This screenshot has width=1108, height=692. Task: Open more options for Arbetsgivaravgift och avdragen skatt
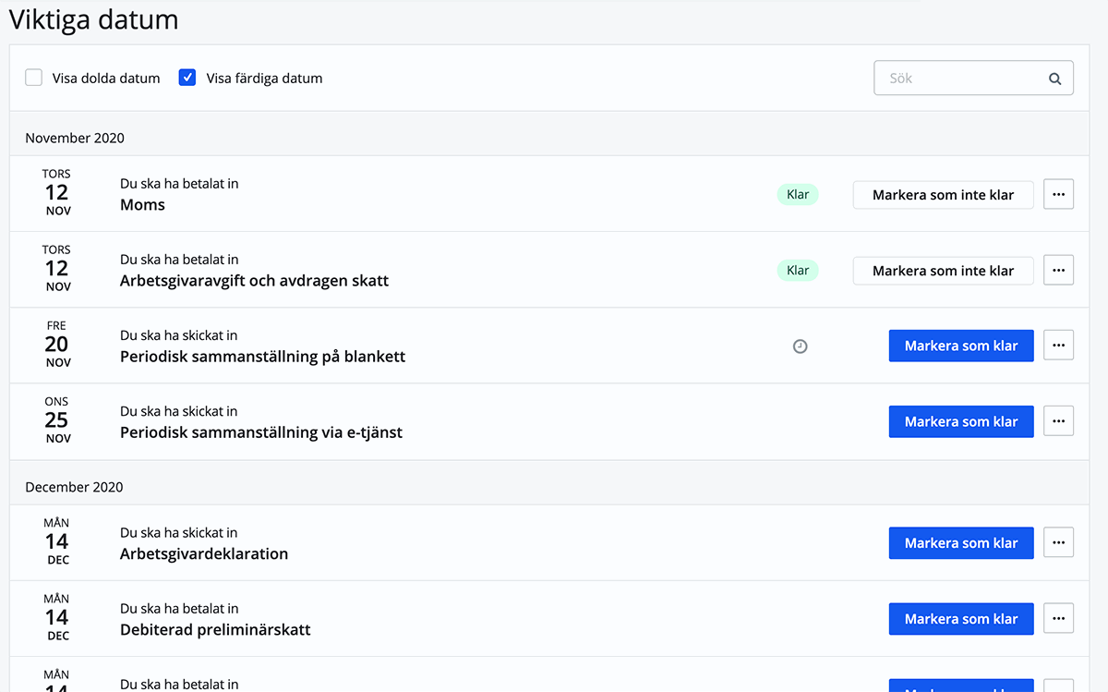point(1058,270)
